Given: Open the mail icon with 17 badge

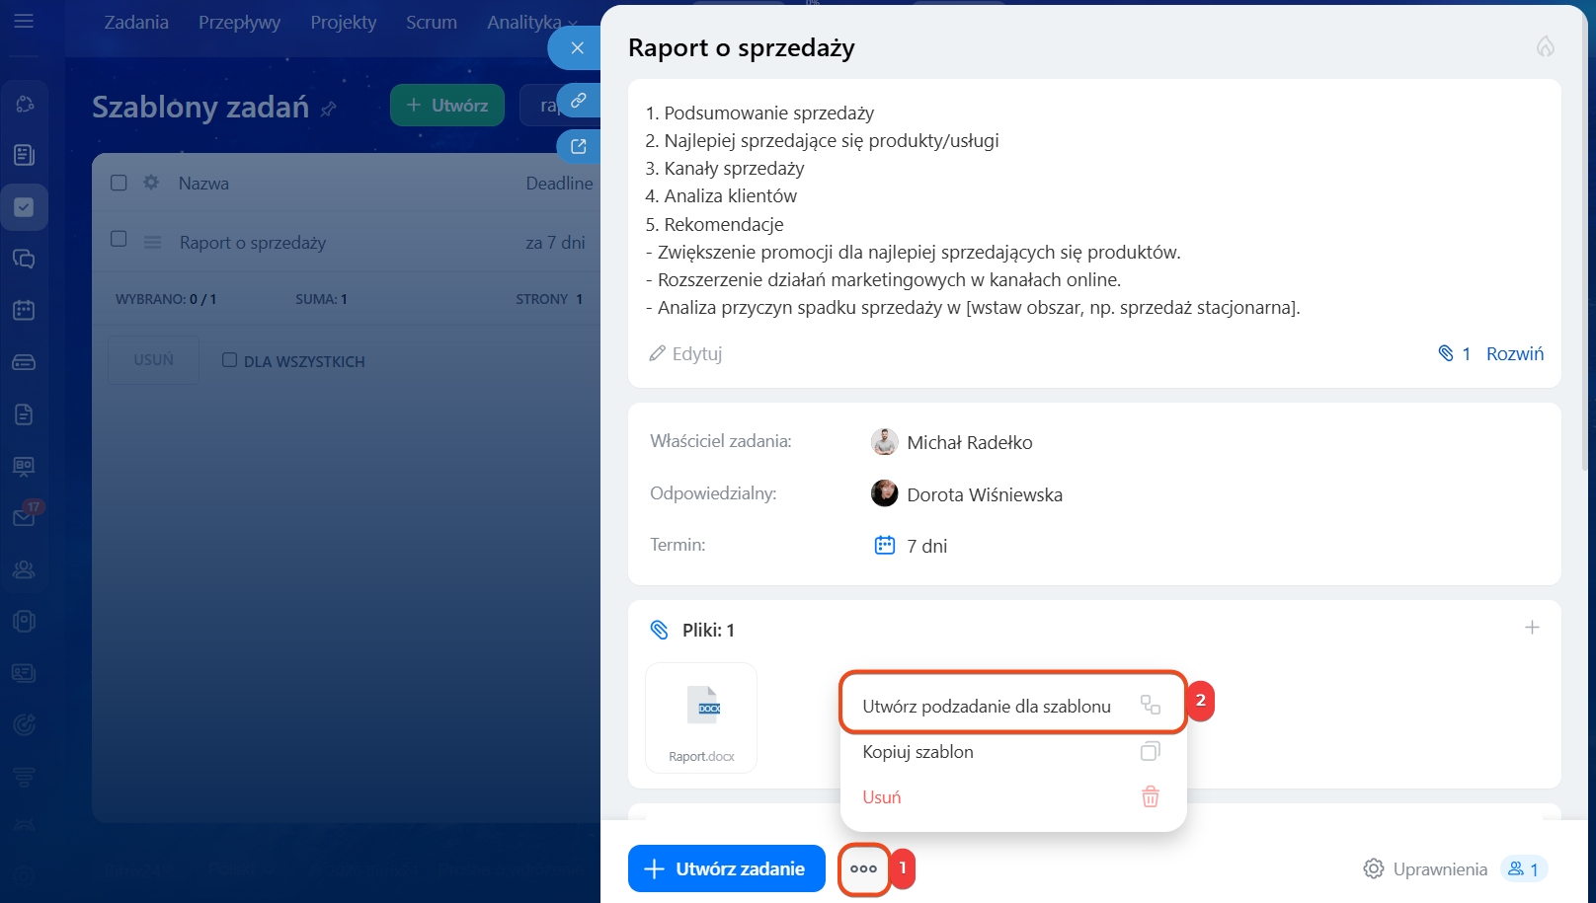Looking at the screenshot, I should (x=24, y=516).
